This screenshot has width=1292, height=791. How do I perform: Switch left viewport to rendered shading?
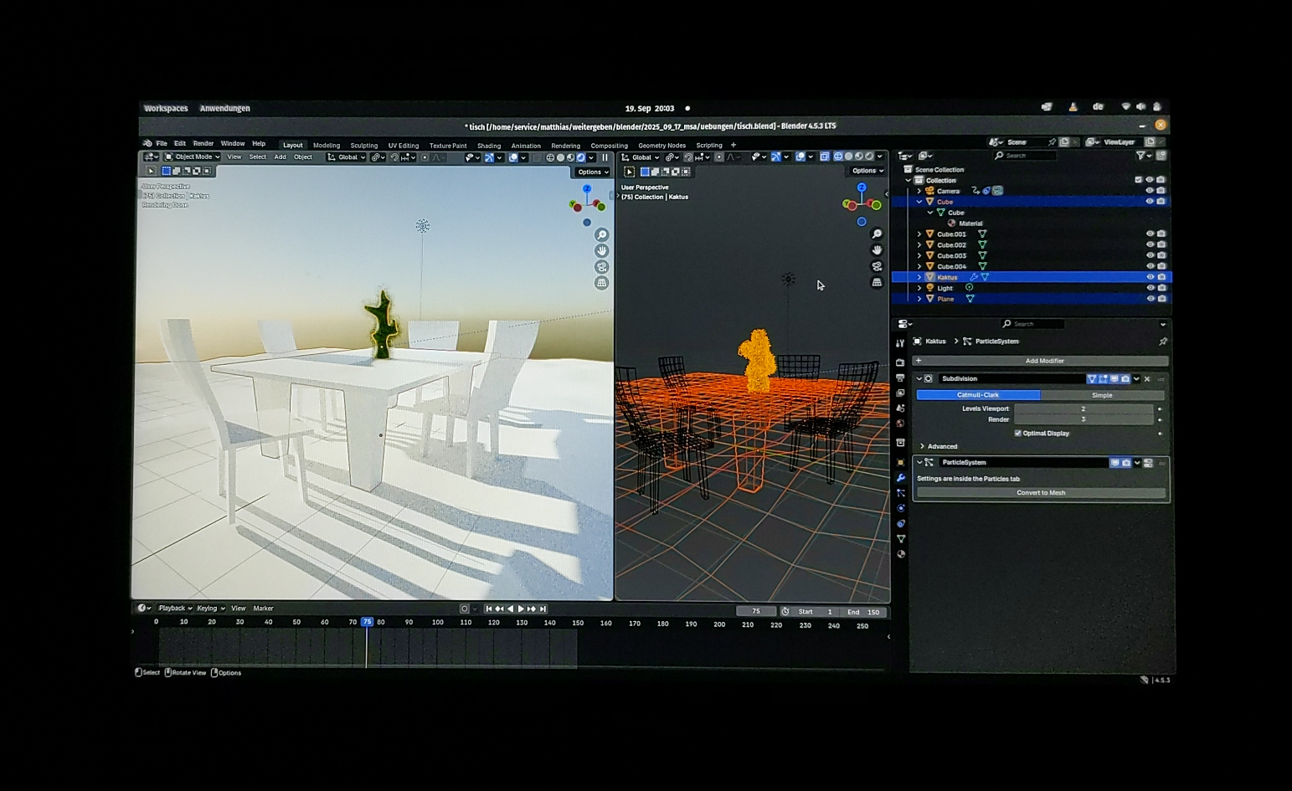[581, 157]
